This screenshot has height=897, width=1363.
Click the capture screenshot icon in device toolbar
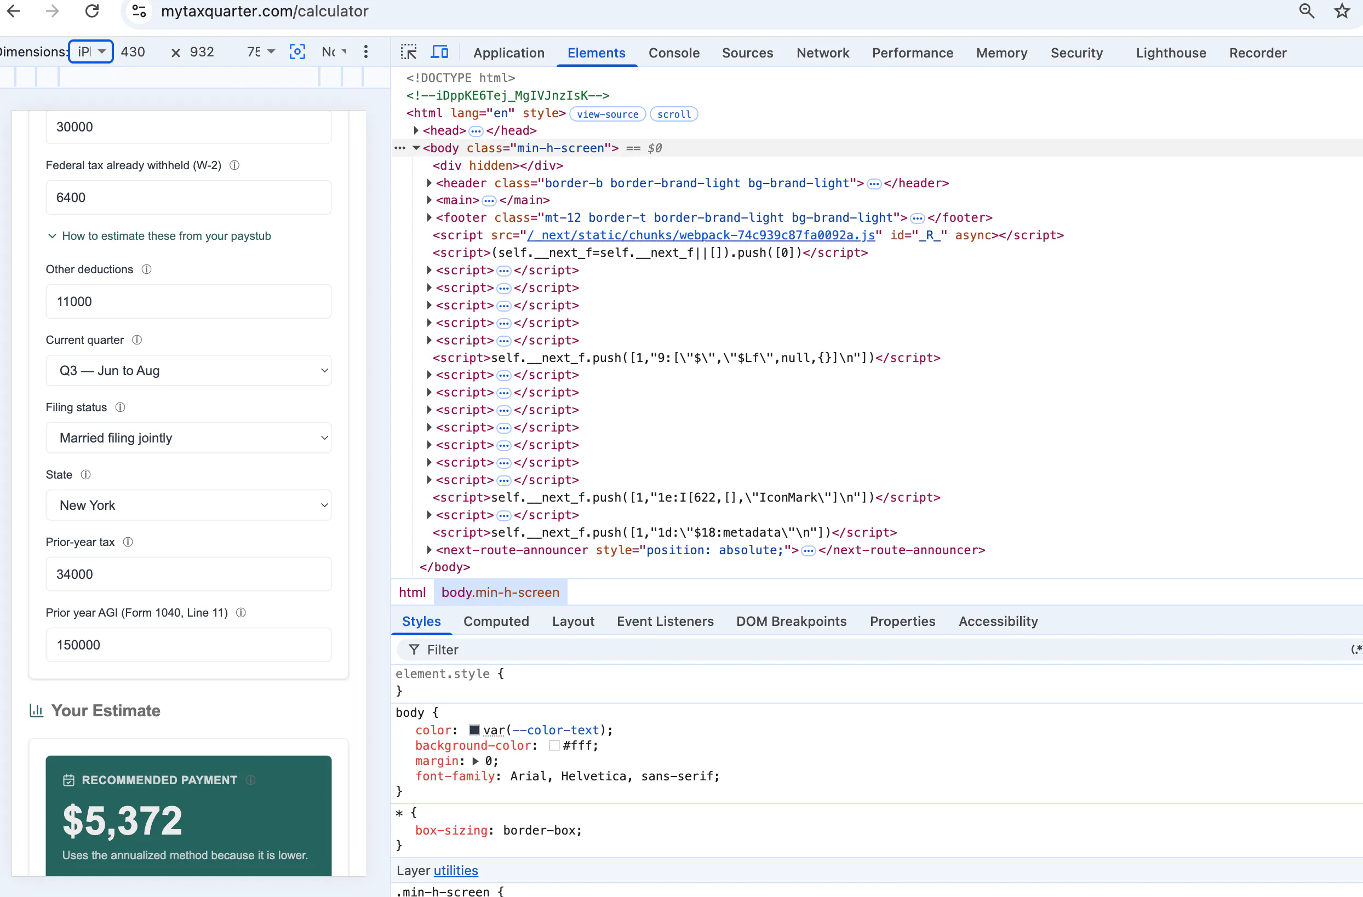(x=297, y=52)
